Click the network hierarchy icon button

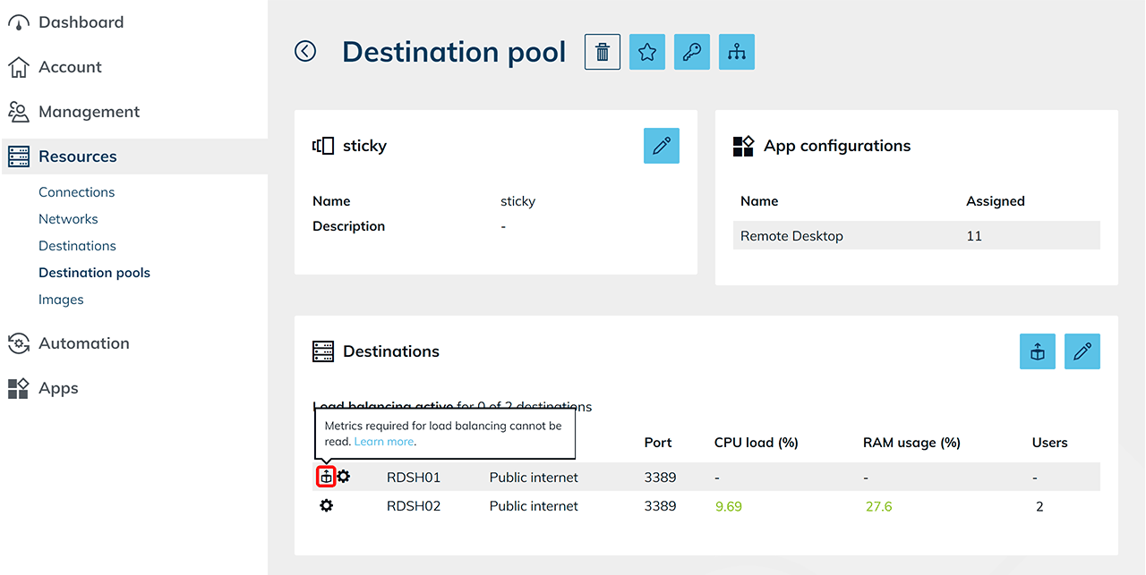point(737,52)
